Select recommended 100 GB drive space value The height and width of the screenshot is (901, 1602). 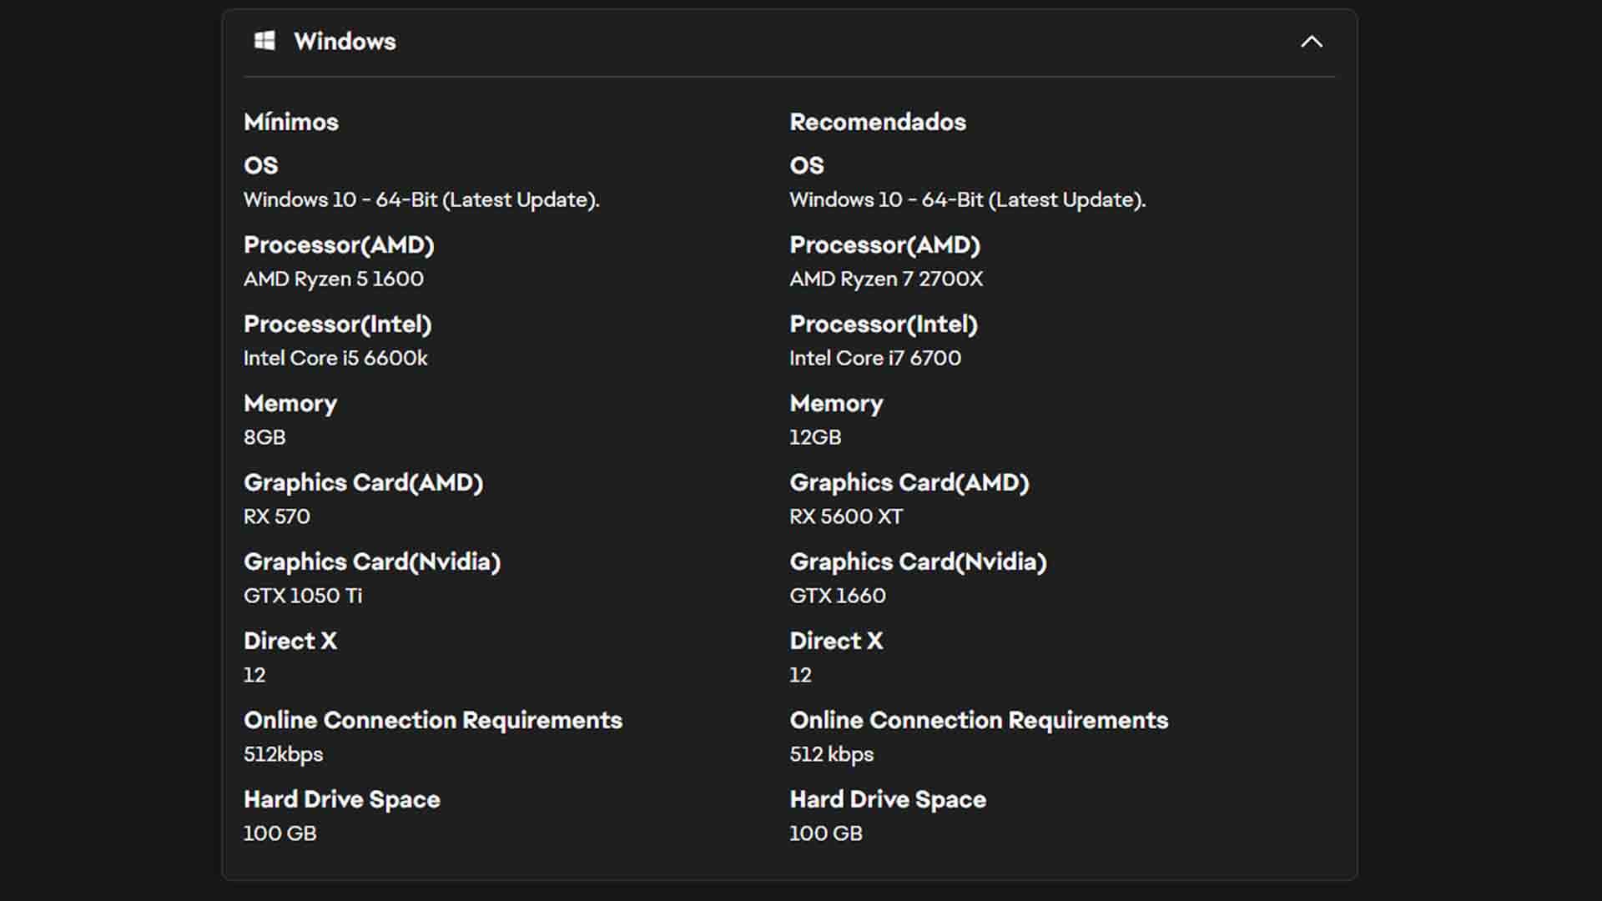(826, 833)
